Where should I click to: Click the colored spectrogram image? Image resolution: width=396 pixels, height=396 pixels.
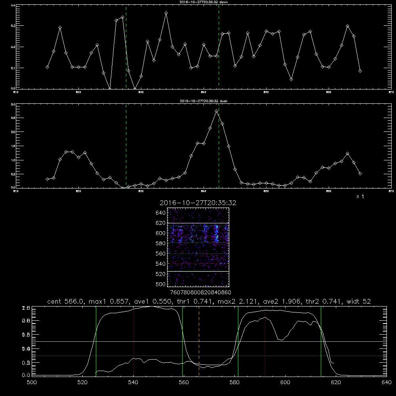(x=198, y=247)
